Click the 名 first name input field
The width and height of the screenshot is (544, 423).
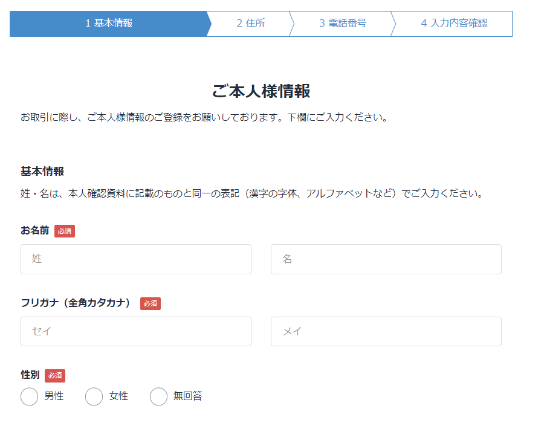click(x=386, y=259)
